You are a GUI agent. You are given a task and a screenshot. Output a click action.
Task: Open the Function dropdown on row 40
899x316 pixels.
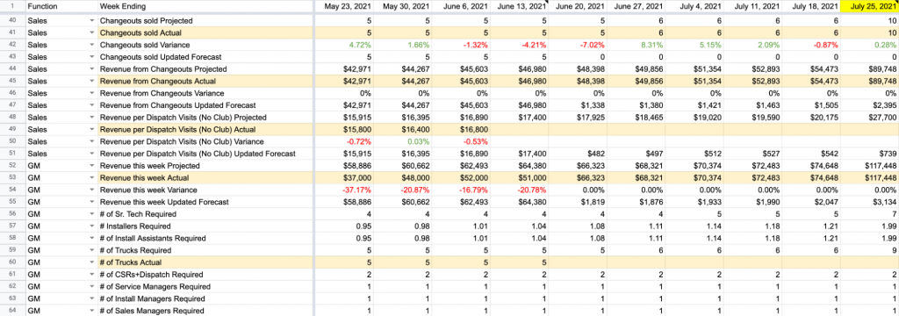(x=91, y=21)
